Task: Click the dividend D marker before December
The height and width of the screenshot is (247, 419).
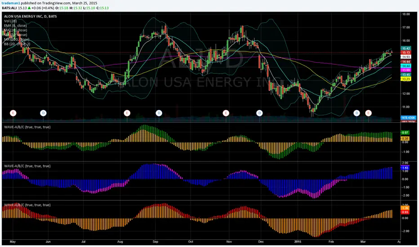Action: 259,113
